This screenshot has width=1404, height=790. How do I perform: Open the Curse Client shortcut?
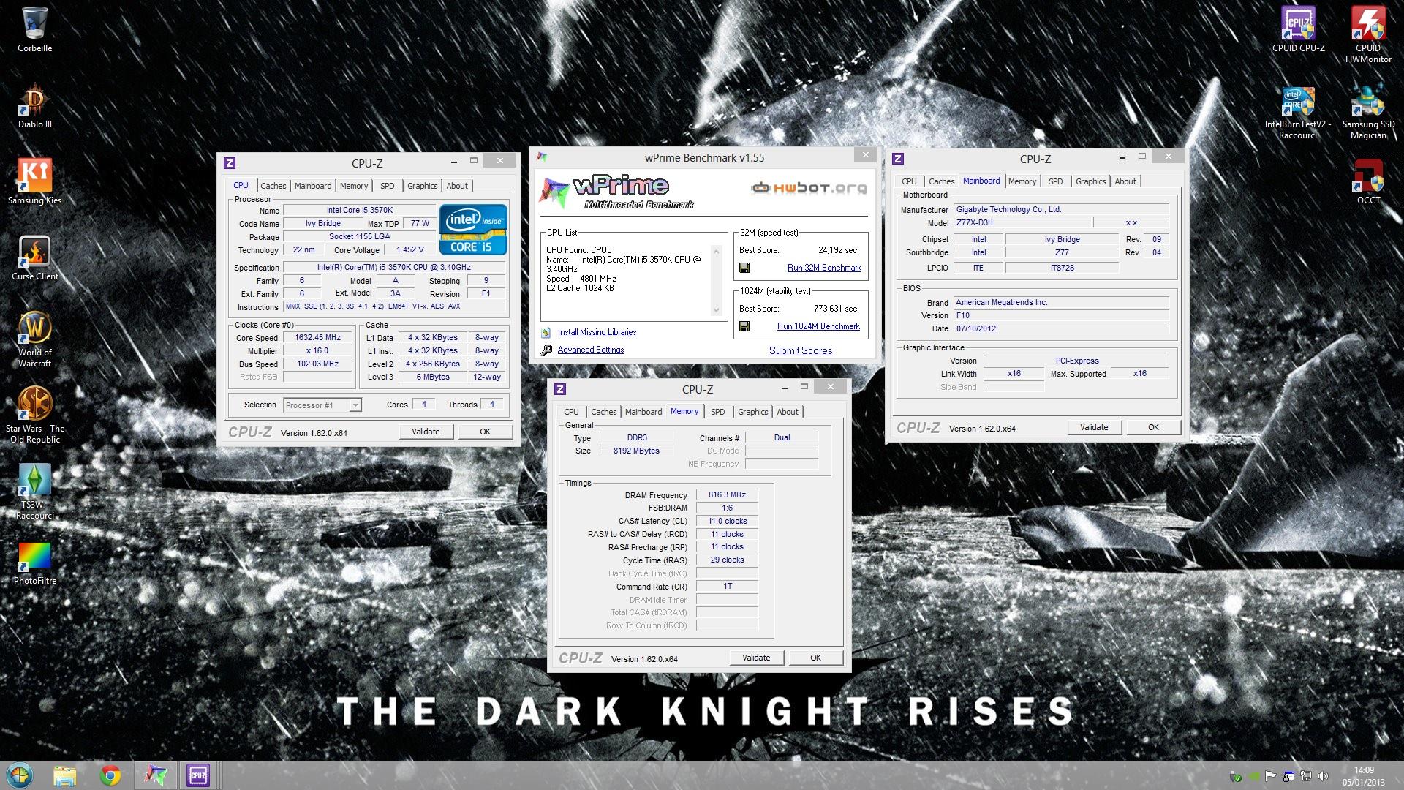tap(34, 258)
